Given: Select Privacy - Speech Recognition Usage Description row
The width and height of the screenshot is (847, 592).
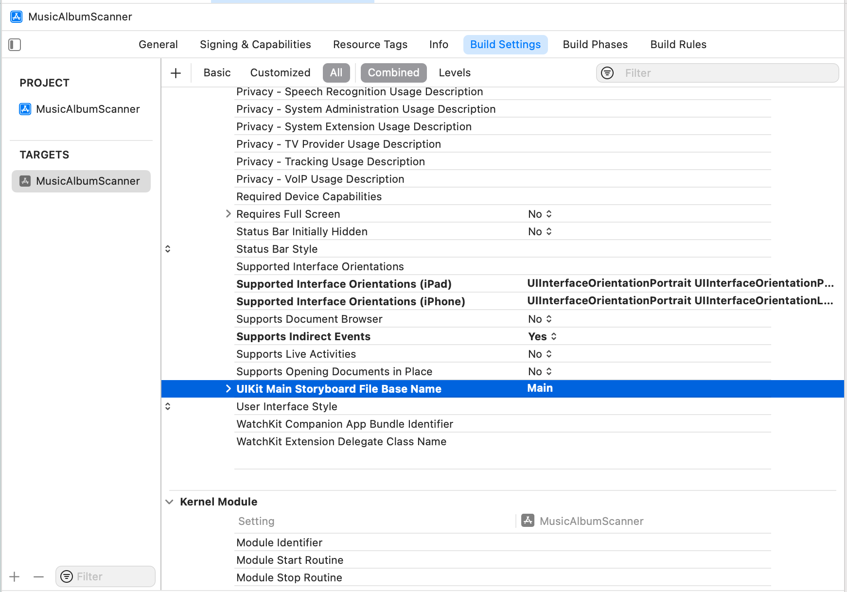Looking at the screenshot, I should (503, 91).
